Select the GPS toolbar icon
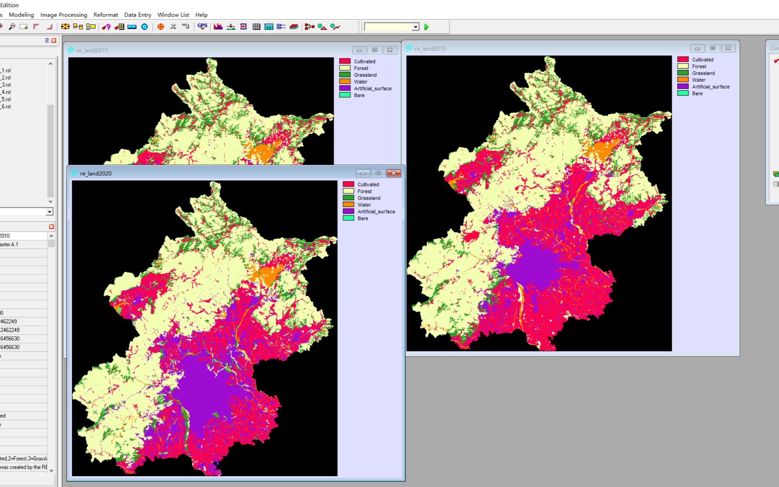The height and width of the screenshot is (487, 779). pos(202,26)
